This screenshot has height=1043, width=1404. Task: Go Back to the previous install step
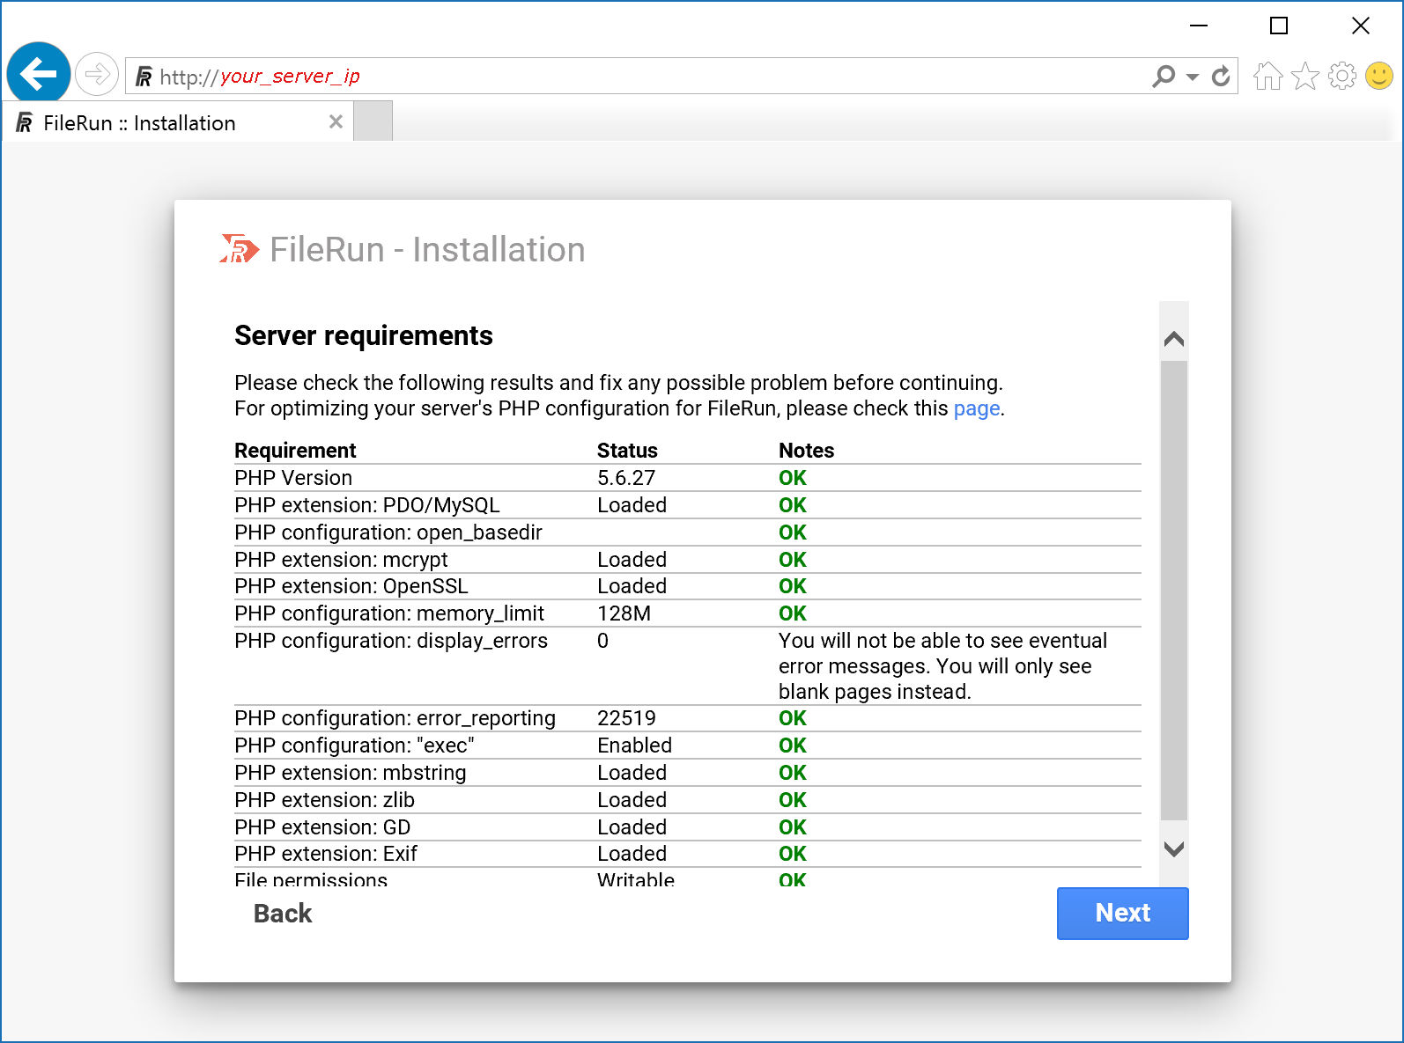click(x=283, y=914)
